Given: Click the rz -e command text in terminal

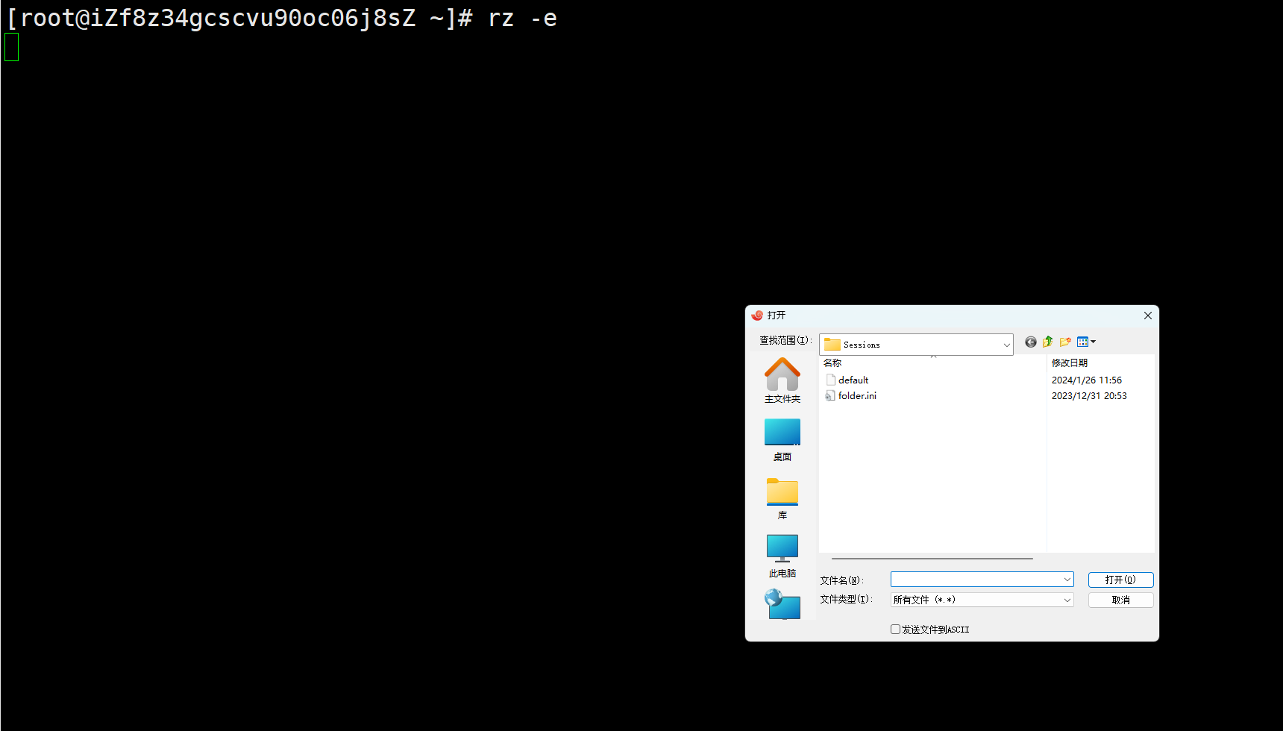Looking at the screenshot, I should pyautogui.click(x=522, y=18).
